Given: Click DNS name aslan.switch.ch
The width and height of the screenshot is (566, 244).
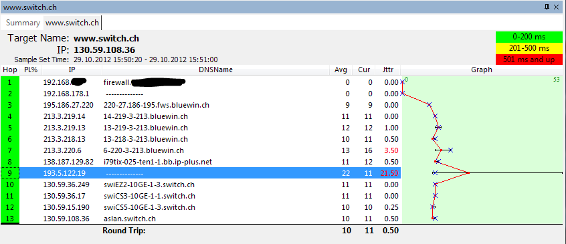Looking at the screenshot, I should coord(130,219).
